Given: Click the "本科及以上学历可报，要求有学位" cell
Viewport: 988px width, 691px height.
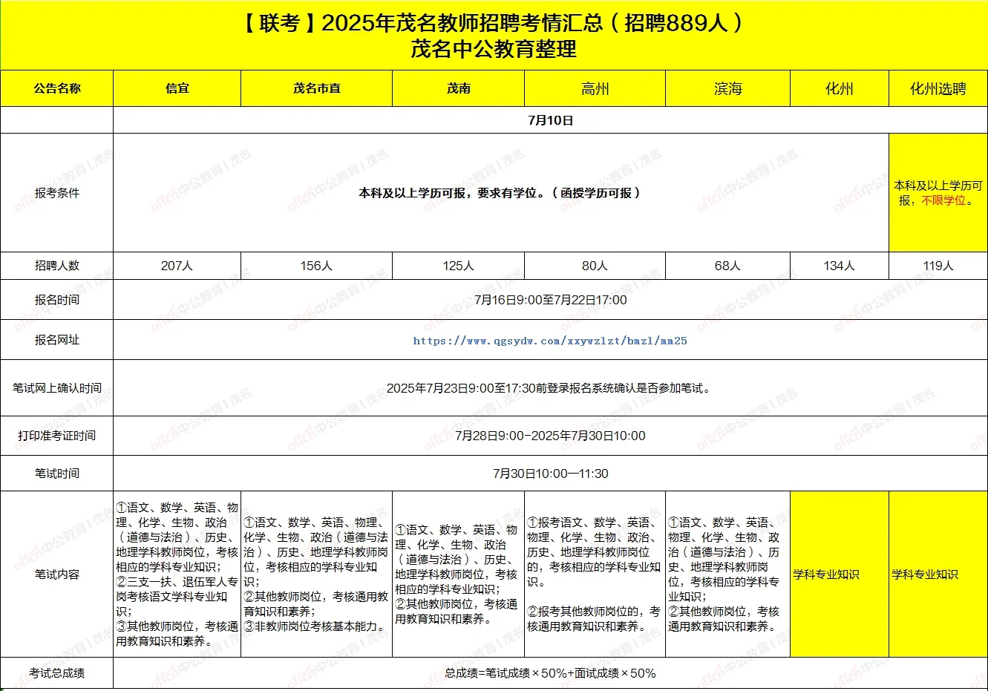Looking at the screenshot, I should pos(501,193).
